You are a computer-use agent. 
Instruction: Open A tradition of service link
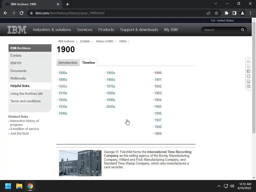(x=24, y=129)
